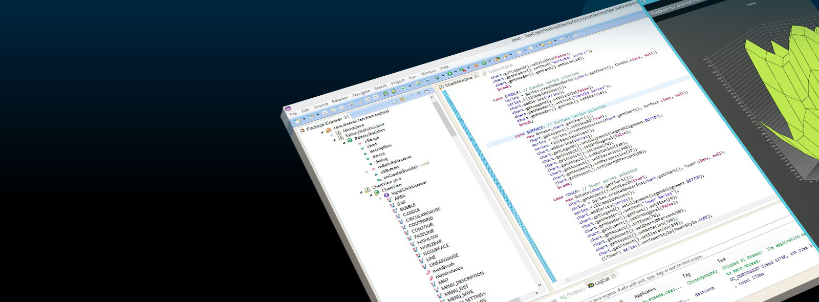Click the BUBBLE constant icon
Viewport: 819px width, 302px height.
point(394,211)
